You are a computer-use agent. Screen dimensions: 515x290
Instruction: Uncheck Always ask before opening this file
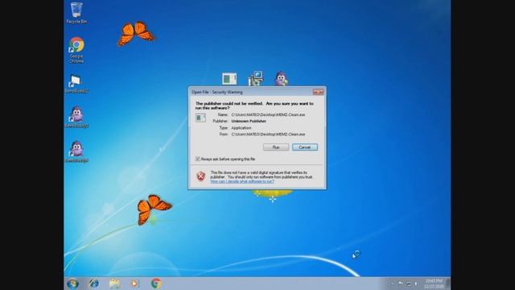(x=198, y=159)
